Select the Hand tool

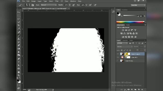click(19, 72)
